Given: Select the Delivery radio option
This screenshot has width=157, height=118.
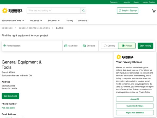Looking at the screenshot, I should tap(110, 46).
